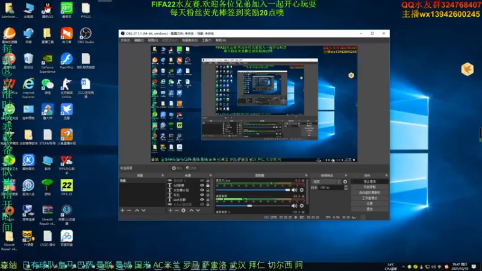This screenshot has height=271, width=482.
Task: Open OBS Settings (设置) button
Action: pyautogui.click(x=369, y=204)
